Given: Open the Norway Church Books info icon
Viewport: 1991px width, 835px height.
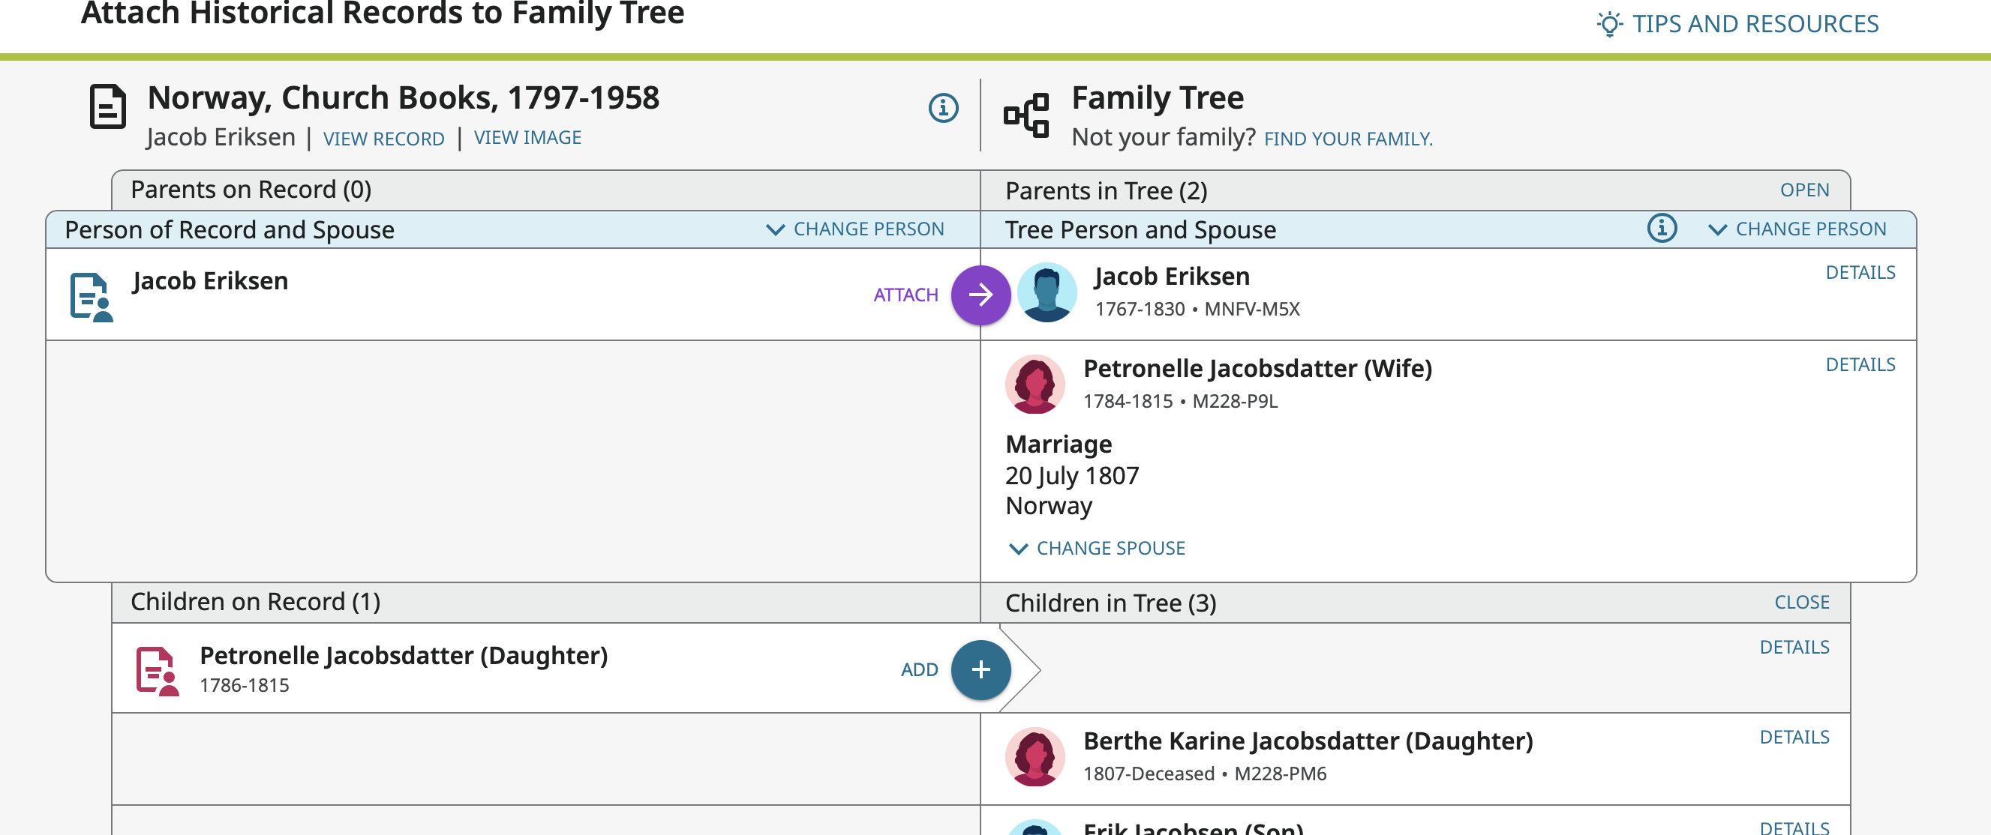Looking at the screenshot, I should click(x=943, y=108).
